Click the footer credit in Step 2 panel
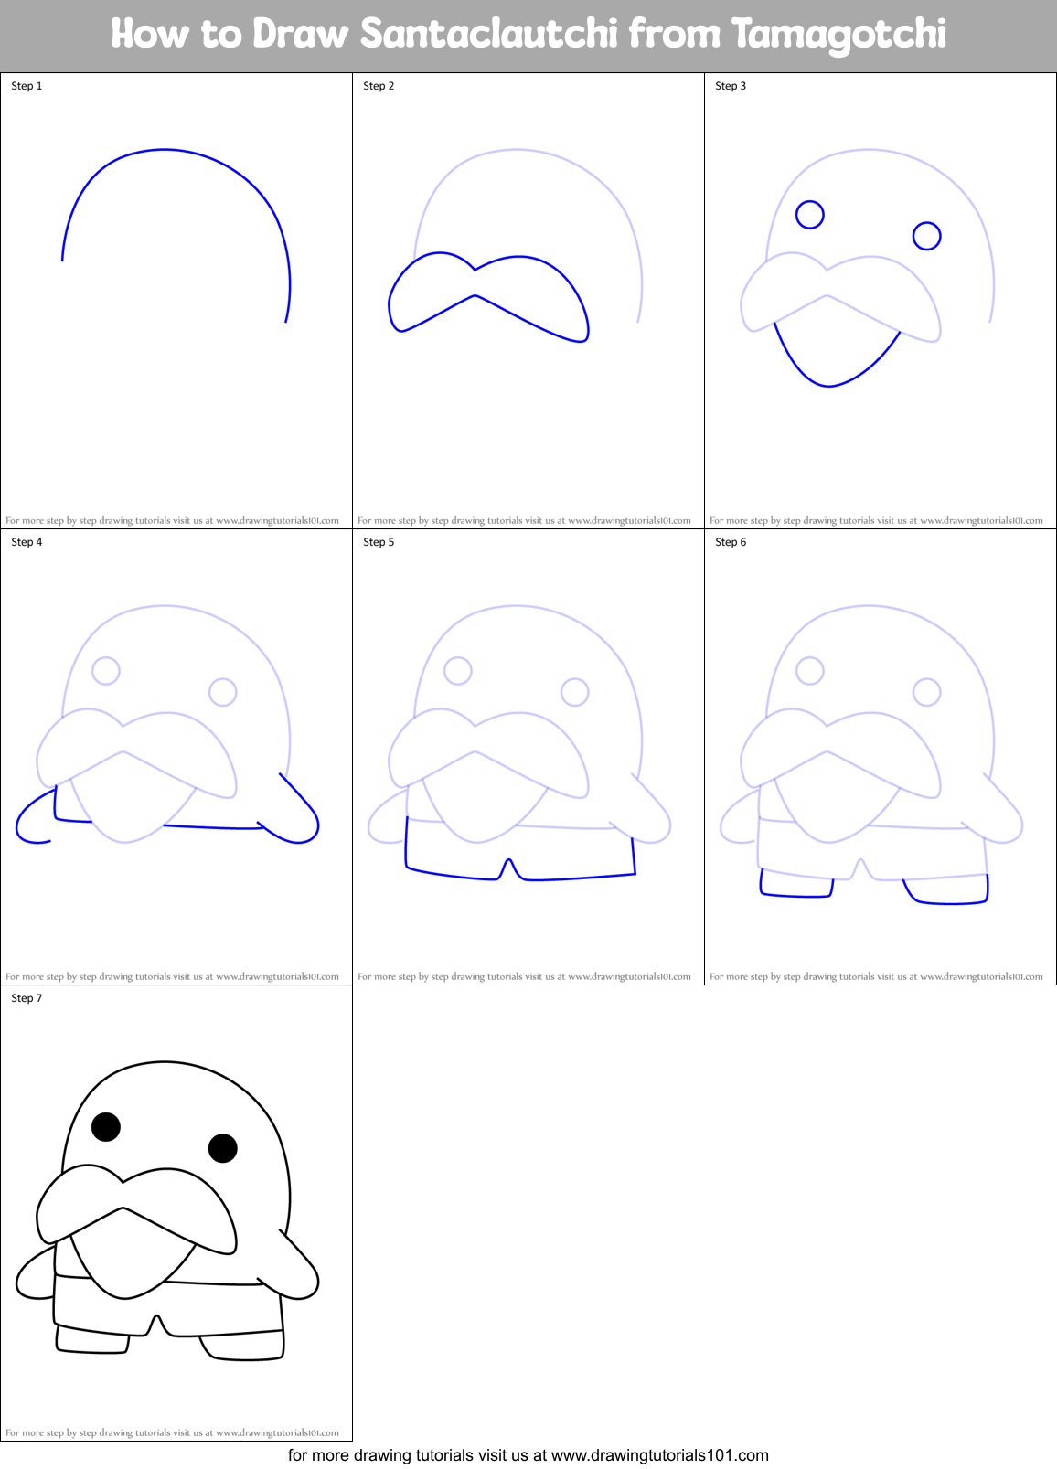 [x=524, y=521]
